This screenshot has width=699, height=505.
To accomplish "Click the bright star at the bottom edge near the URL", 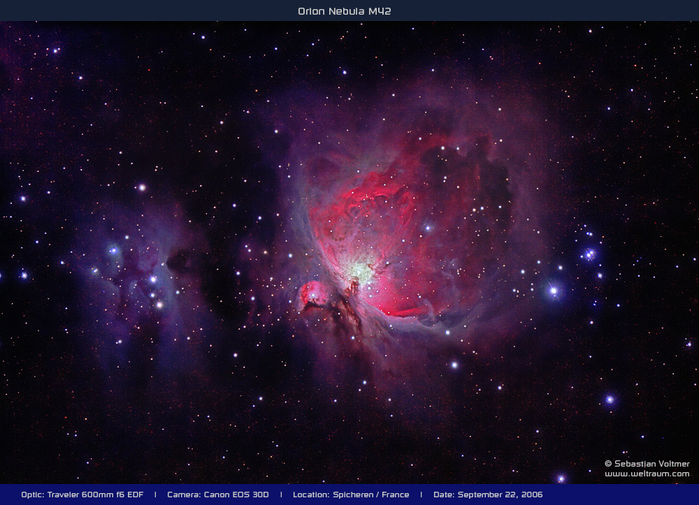I will [x=561, y=478].
